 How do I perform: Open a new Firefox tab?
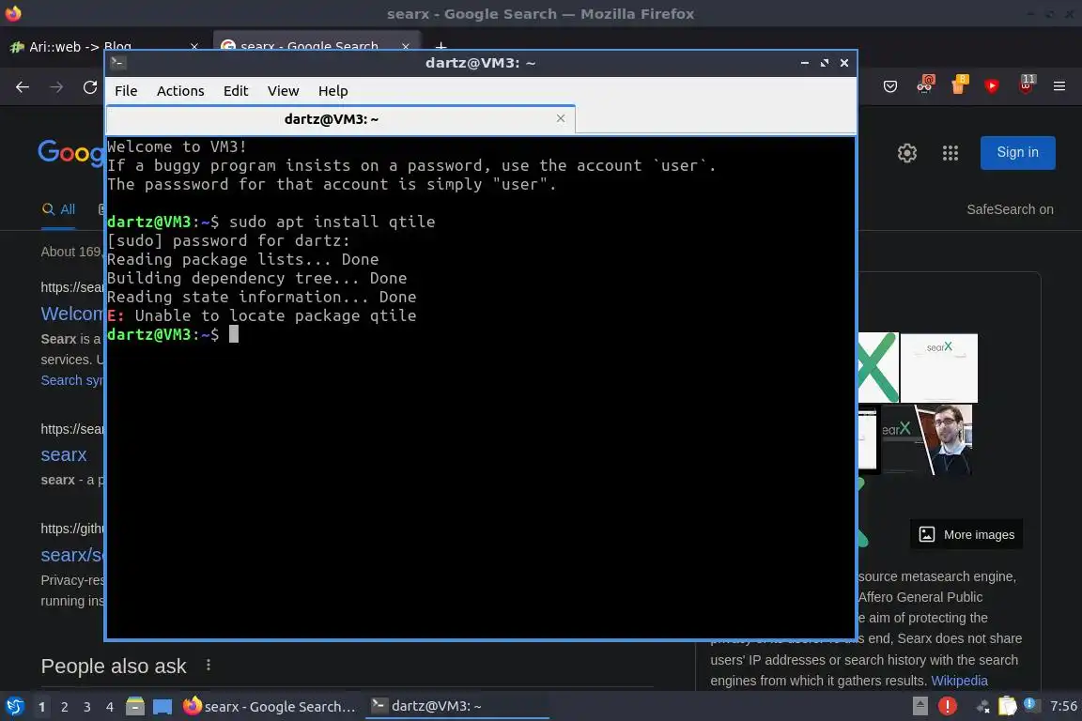(x=441, y=46)
